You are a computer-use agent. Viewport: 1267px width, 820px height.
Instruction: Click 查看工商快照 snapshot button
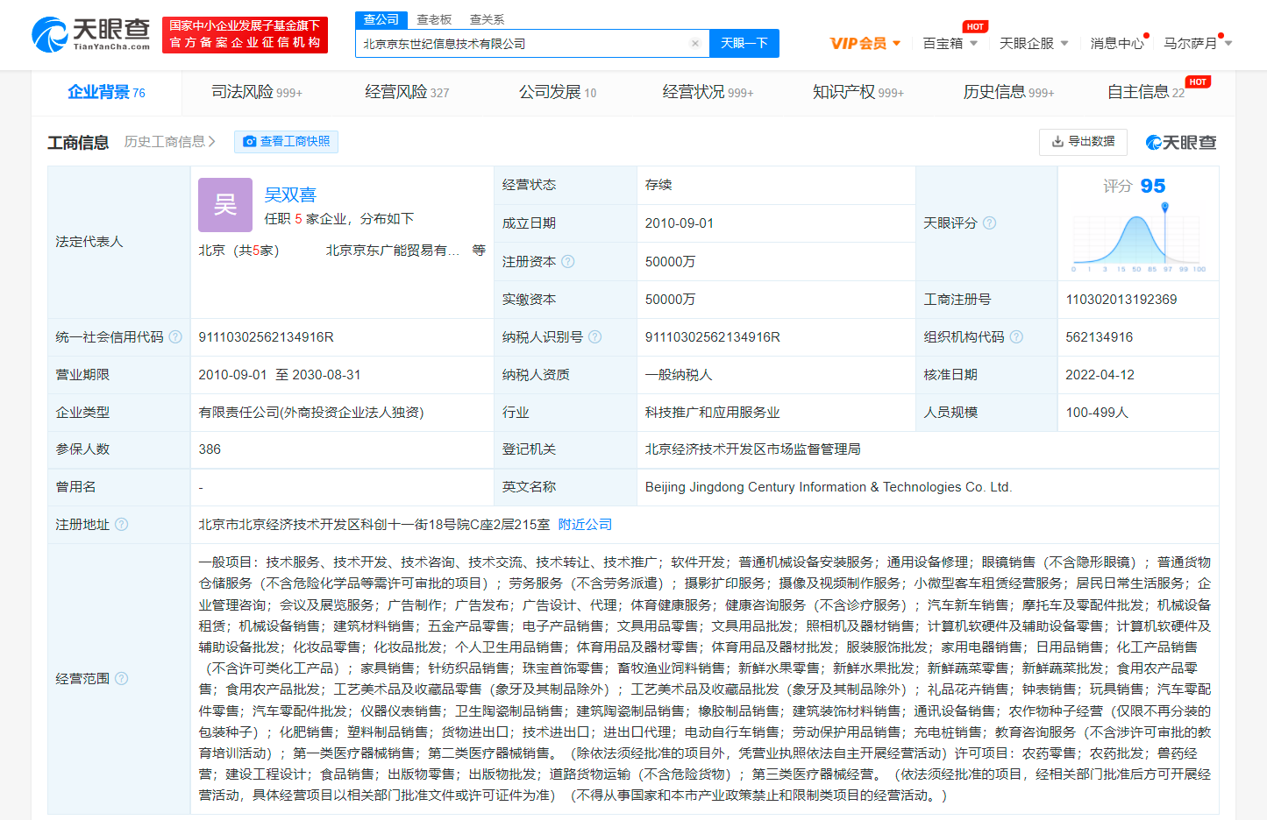pyautogui.click(x=286, y=142)
